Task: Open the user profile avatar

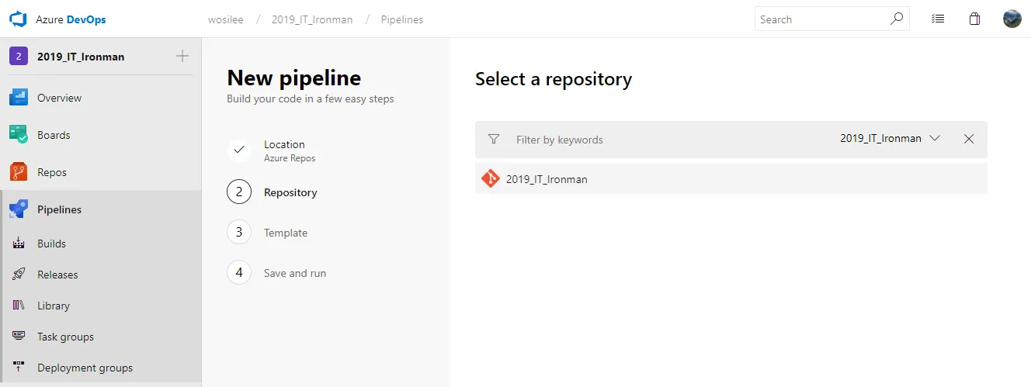Action: [x=1012, y=19]
